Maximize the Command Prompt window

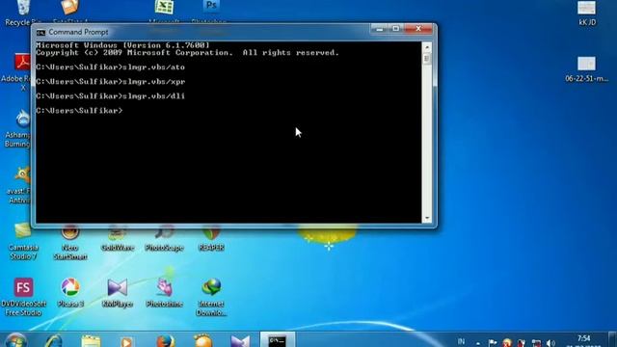[396, 29]
